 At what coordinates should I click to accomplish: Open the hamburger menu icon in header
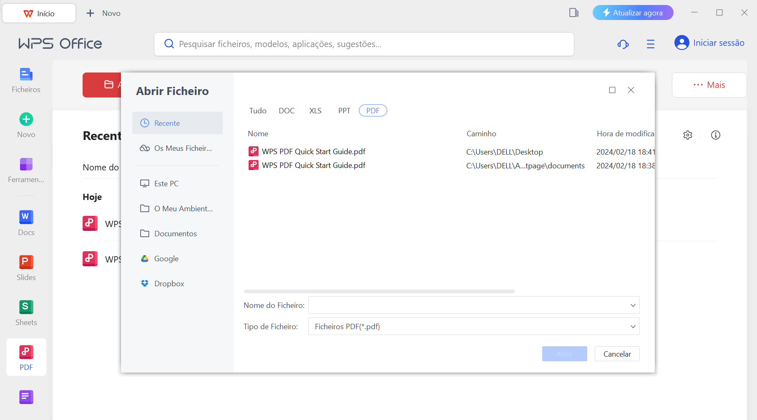651,44
